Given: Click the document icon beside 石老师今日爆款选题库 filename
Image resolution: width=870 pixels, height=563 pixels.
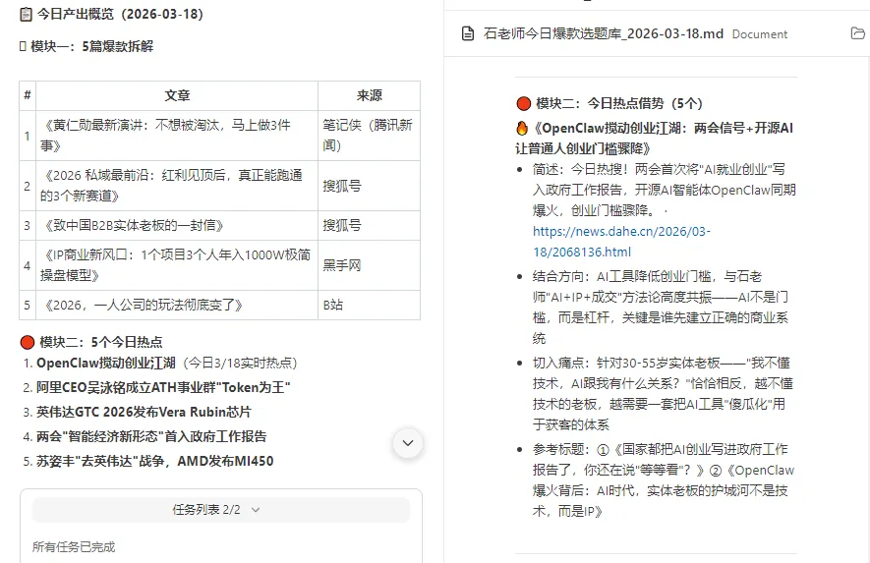Looking at the screenshot, I should click(468, 33).
